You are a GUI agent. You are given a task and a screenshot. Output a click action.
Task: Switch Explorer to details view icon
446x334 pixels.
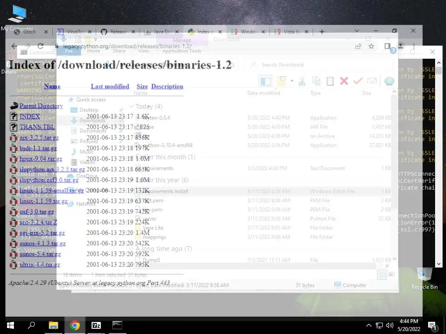pyautogui.click(x=382, y=274)
